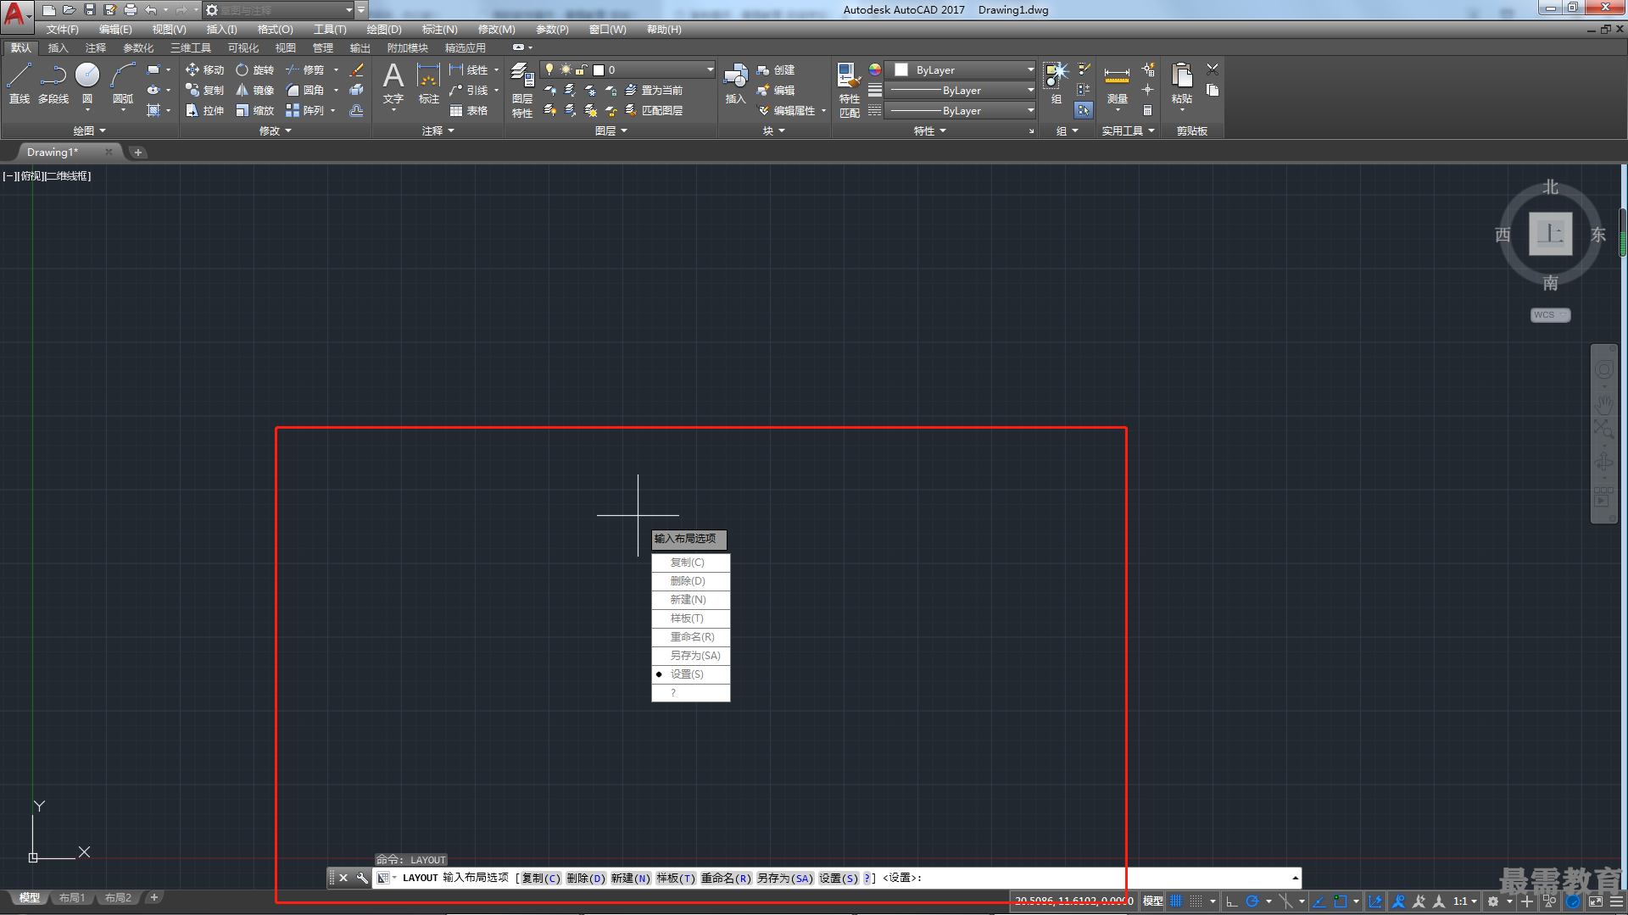Expand the 修改 panel
The width and height of the screenshot is (1628, 915).
(275, 130)
